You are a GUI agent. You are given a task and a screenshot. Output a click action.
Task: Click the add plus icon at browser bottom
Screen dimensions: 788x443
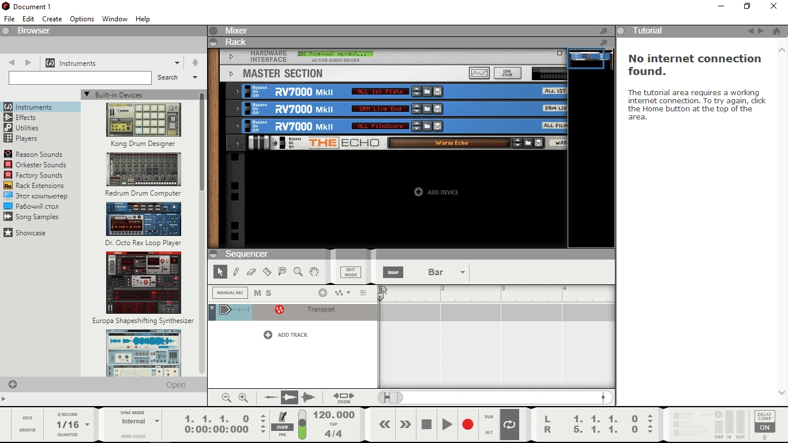13,384
